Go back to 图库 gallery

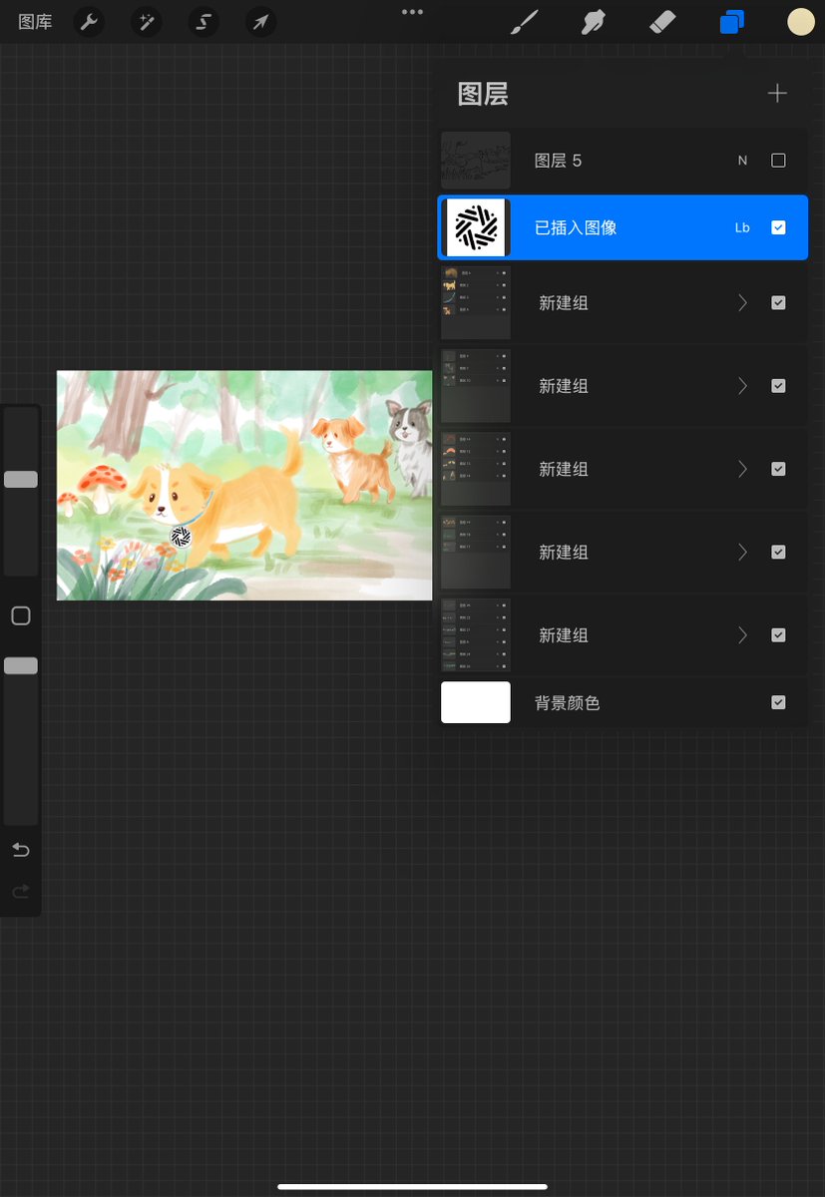[35, 22]
